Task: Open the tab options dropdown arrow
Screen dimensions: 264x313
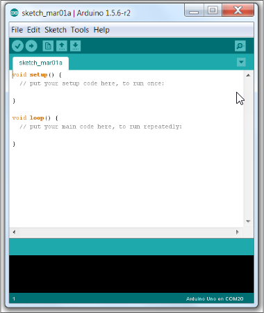Action: tap(241, 62)
